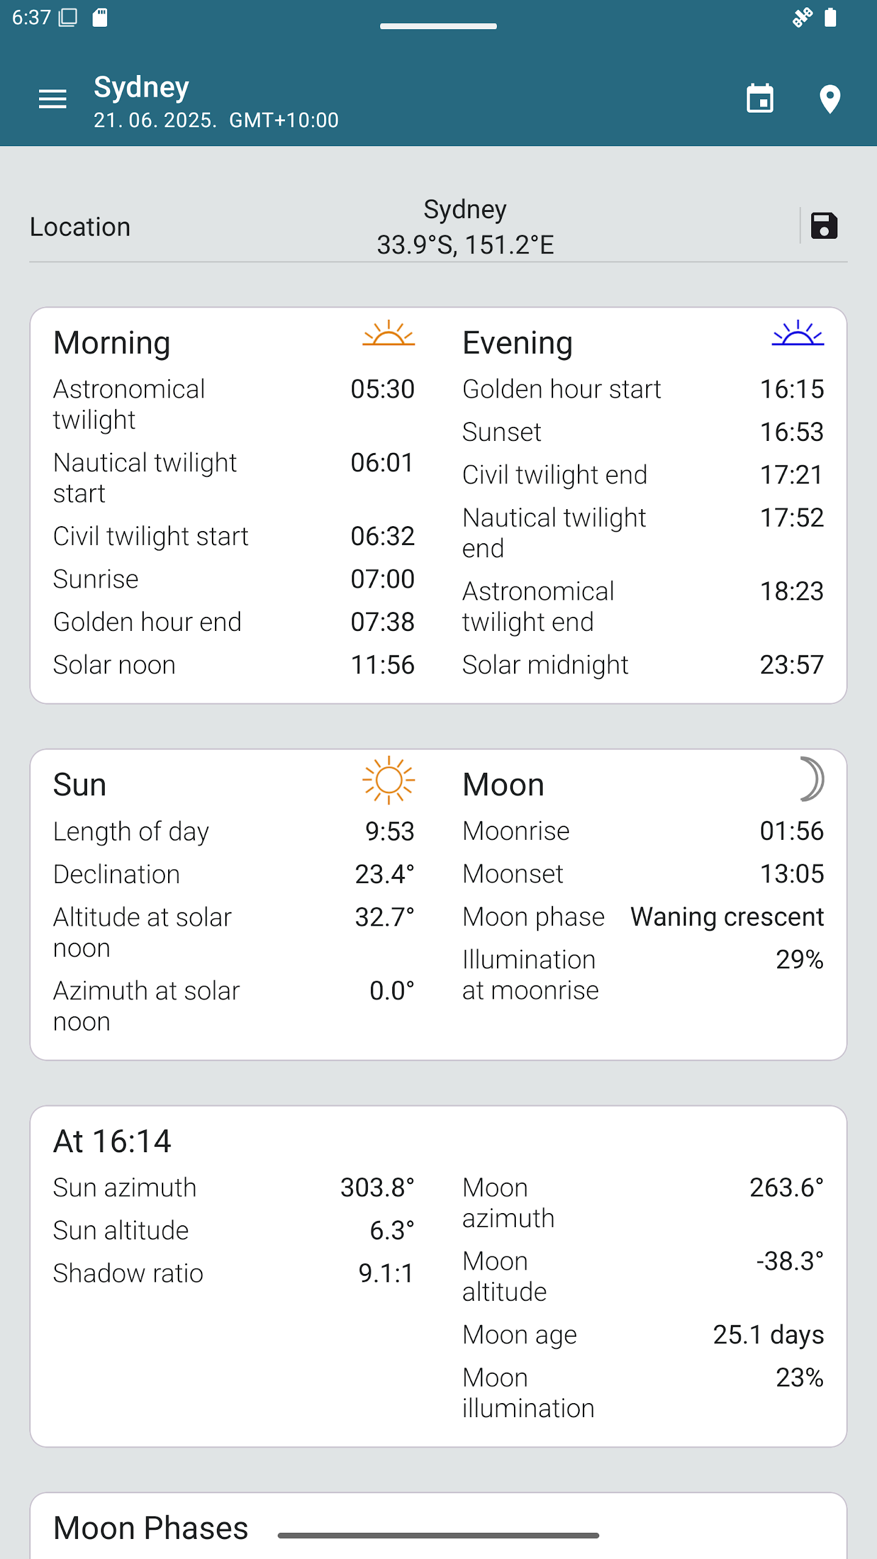
Task: Open the hamburger navigation menu
Action: coord(52,99)
